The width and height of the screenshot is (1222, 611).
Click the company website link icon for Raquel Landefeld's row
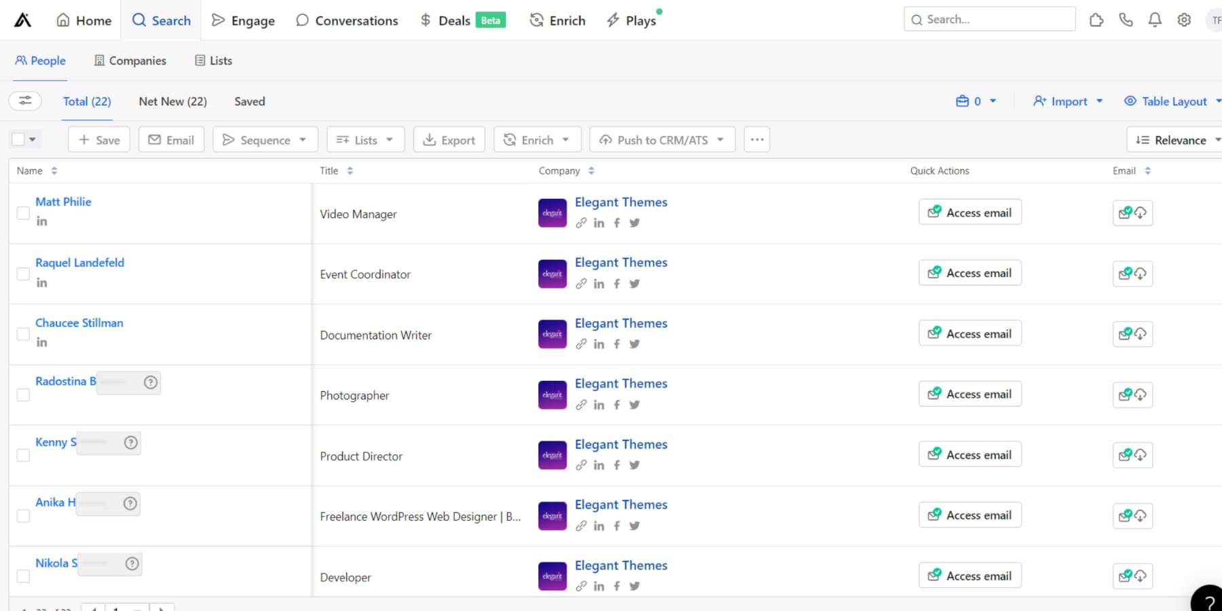click(581, 283)
